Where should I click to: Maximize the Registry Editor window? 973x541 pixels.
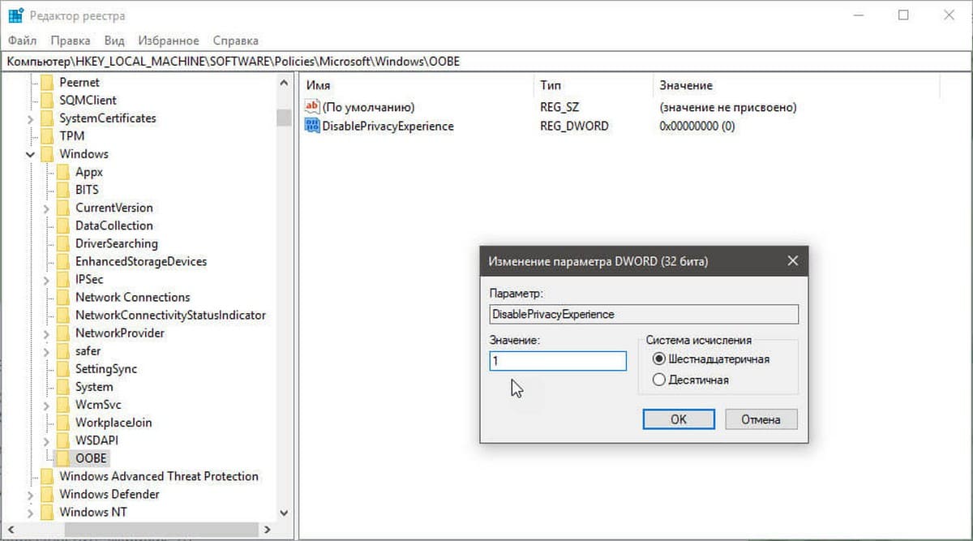coord(904,15)
